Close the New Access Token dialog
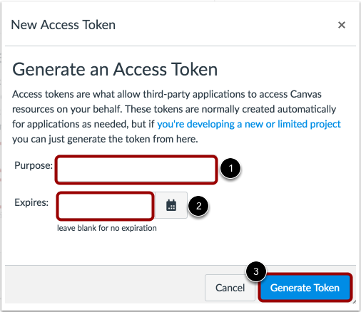Image resolution: width=361 pixels, height=312 pixels. (x=342, y=25)
